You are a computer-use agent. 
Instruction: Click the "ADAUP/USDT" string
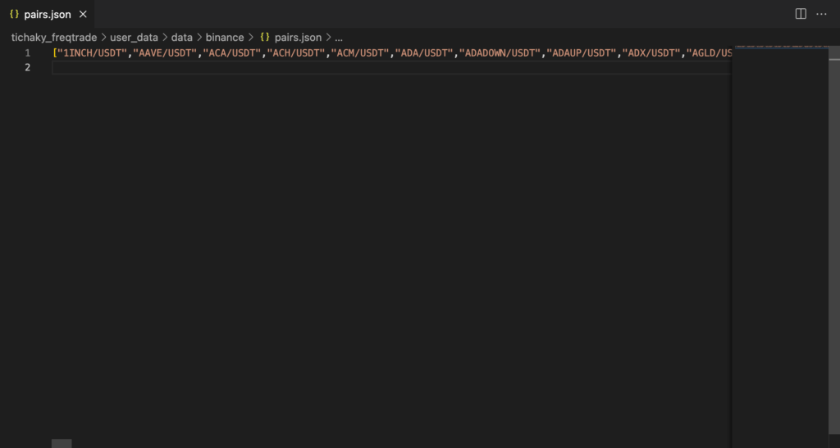pyautogui.click(x=582, y=53)
